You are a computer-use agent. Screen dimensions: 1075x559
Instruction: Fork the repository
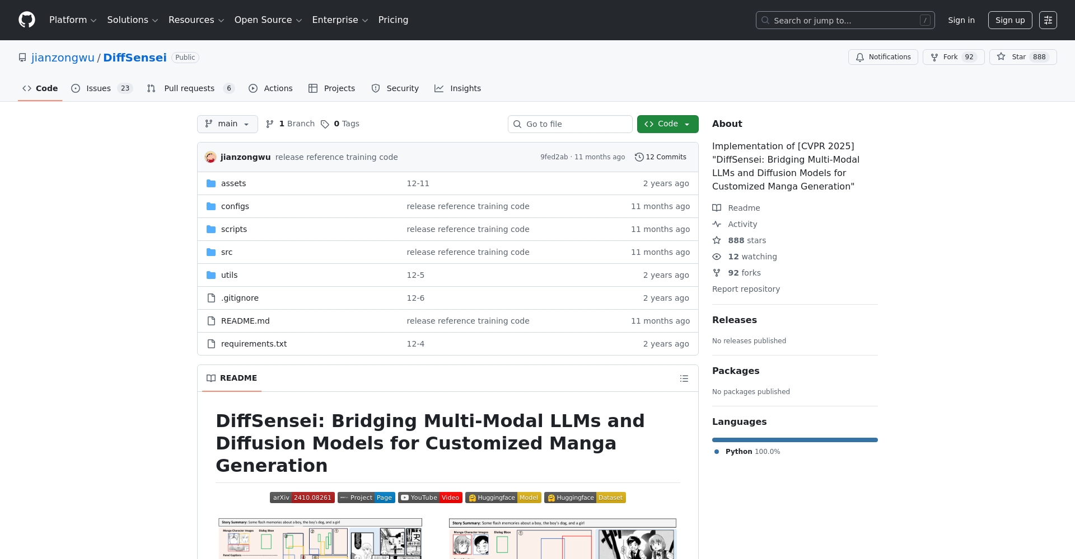[953, 57]
